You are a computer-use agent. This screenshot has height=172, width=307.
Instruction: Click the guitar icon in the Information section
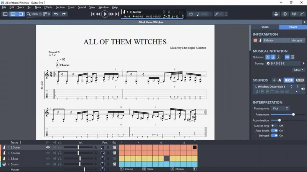261,41
